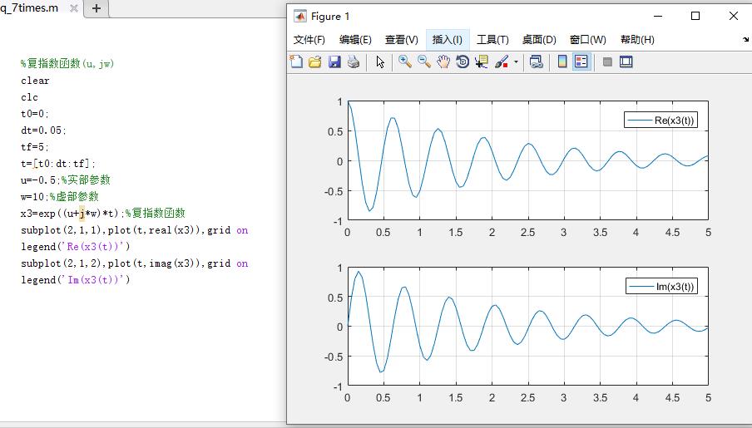Open the brush color dropdown arrow
Image resolution: width=752 pixels, height=428 pixels.
coord(516,61)
